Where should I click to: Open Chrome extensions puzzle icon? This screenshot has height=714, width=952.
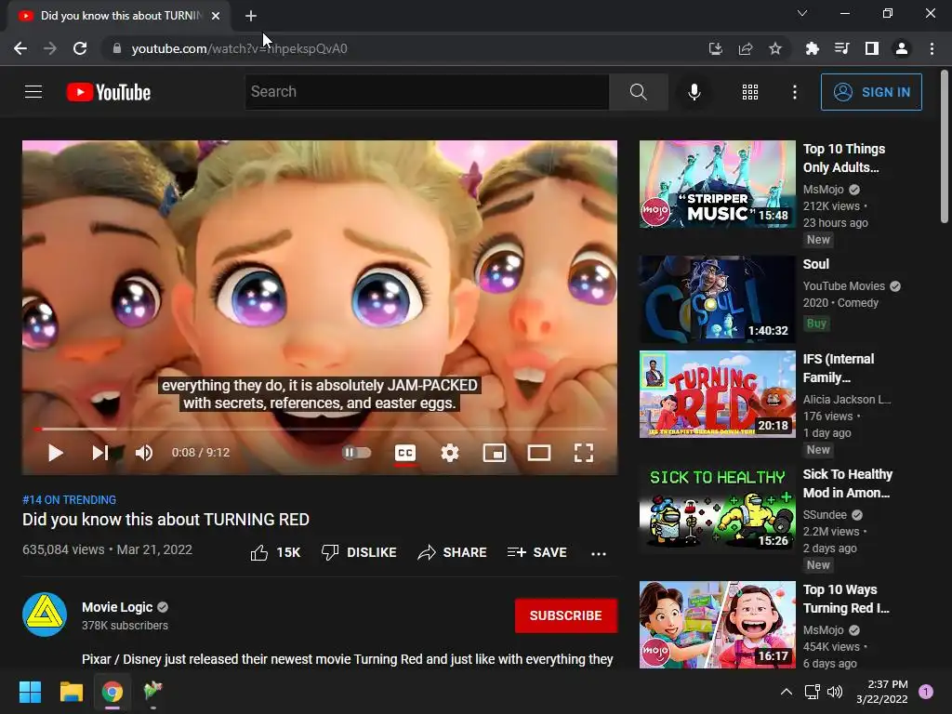tap(812, 48)
